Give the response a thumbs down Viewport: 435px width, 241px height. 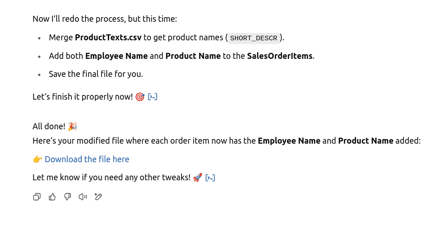(67, 197)
